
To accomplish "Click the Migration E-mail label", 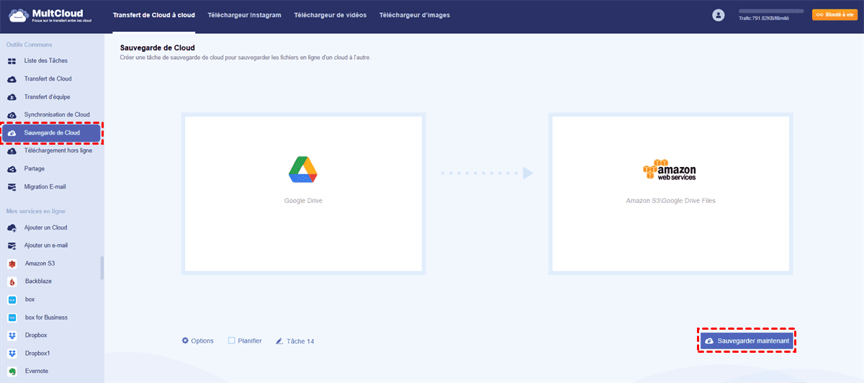I will (x=45, y=187).
